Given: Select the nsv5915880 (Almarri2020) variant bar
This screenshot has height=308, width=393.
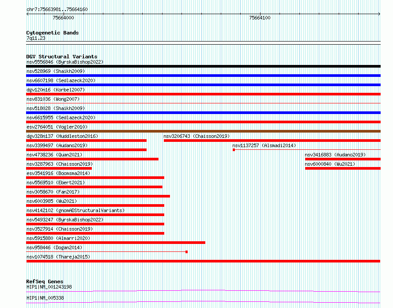Looking at the screenshot, I should pos(116,243).
